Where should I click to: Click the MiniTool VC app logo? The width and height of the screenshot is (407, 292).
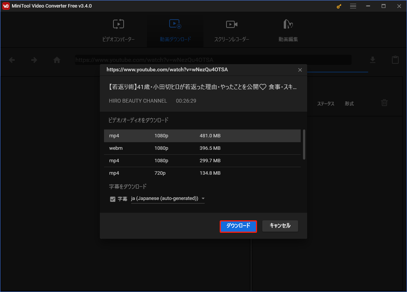[x=6, y=6]
